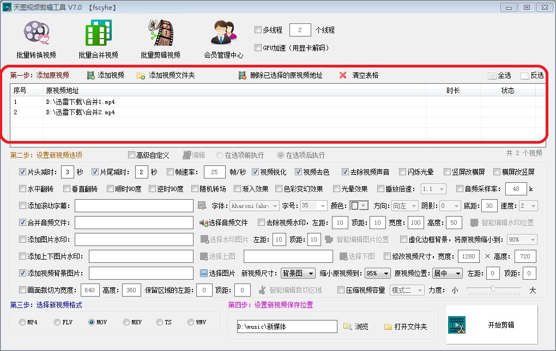Click red X 清空表格 icon
This screenshot has height=351, width=556.
[343, 75]
